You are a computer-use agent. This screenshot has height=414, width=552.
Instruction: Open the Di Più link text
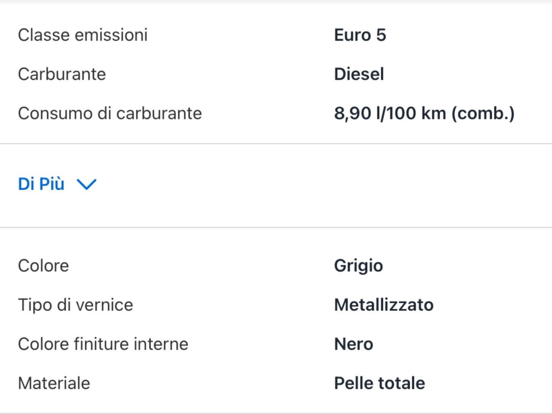(41, 184)
